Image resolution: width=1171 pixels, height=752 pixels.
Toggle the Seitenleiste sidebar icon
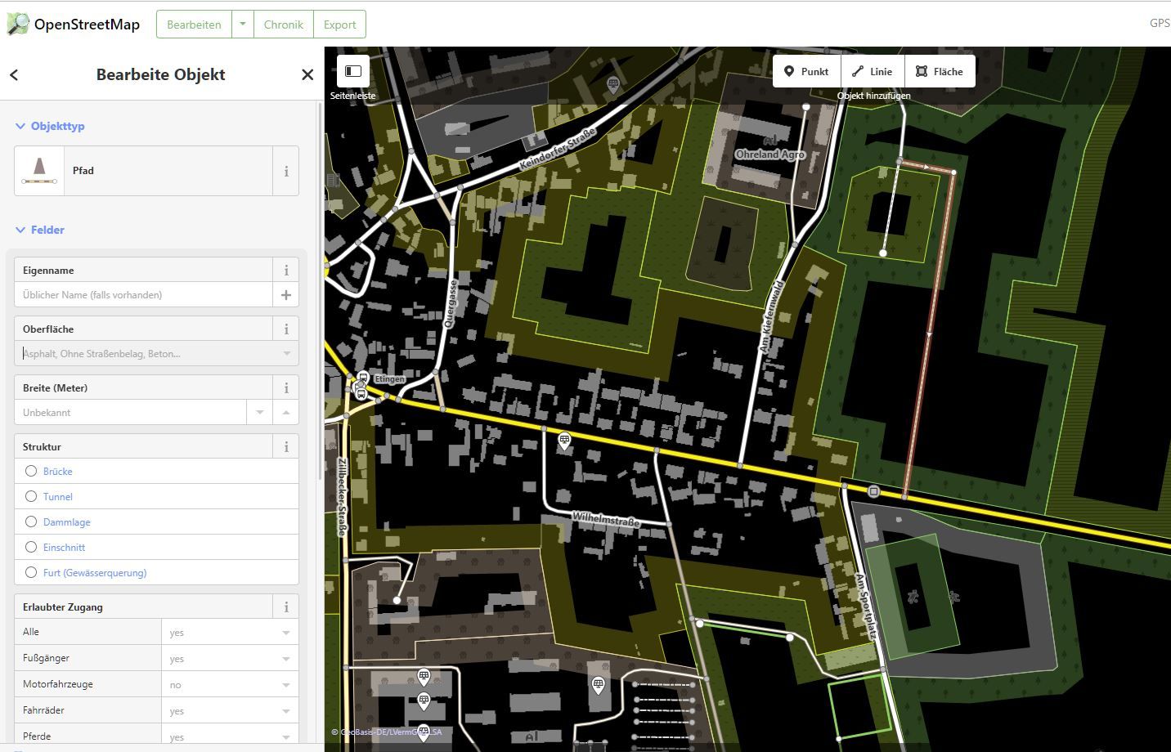(x=353, y=71)
